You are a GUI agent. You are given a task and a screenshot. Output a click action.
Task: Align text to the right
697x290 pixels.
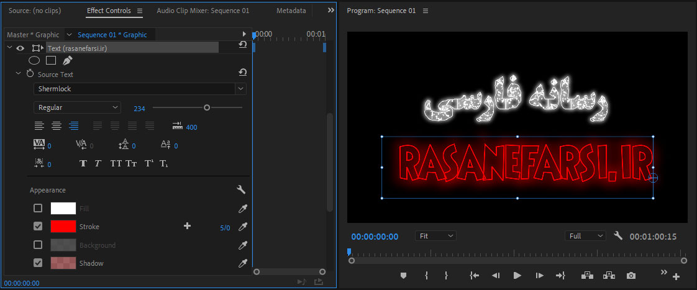[x=74, y=126]
